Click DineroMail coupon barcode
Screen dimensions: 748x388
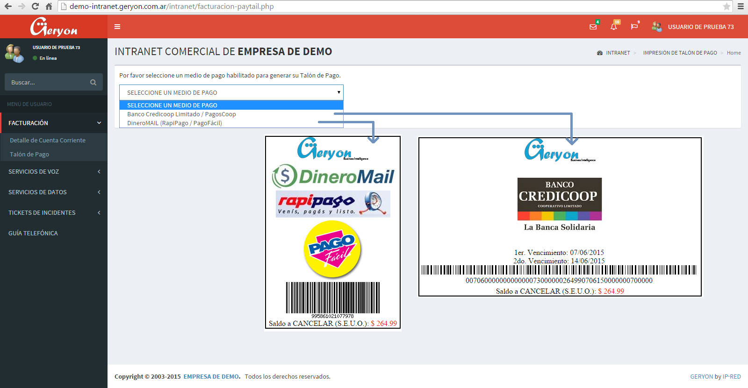pyautogui.click(x=333, y=297)
